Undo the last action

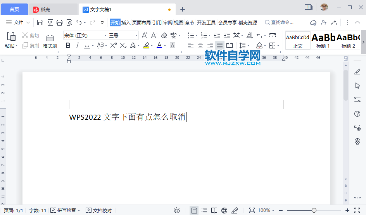pyautogui.click(x=79, y=22)
